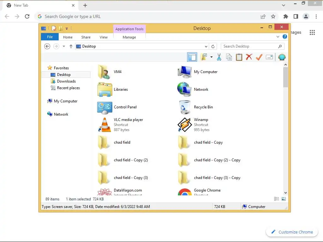Viewport: 323px width, 242px height.
Task: Click the blue shell icon in toolbar
Action: [x=282, y=57]
